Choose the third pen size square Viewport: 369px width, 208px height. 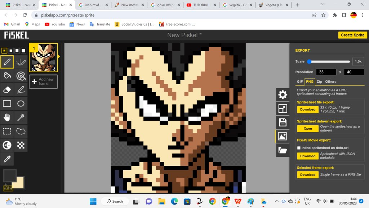pos(17,51)
